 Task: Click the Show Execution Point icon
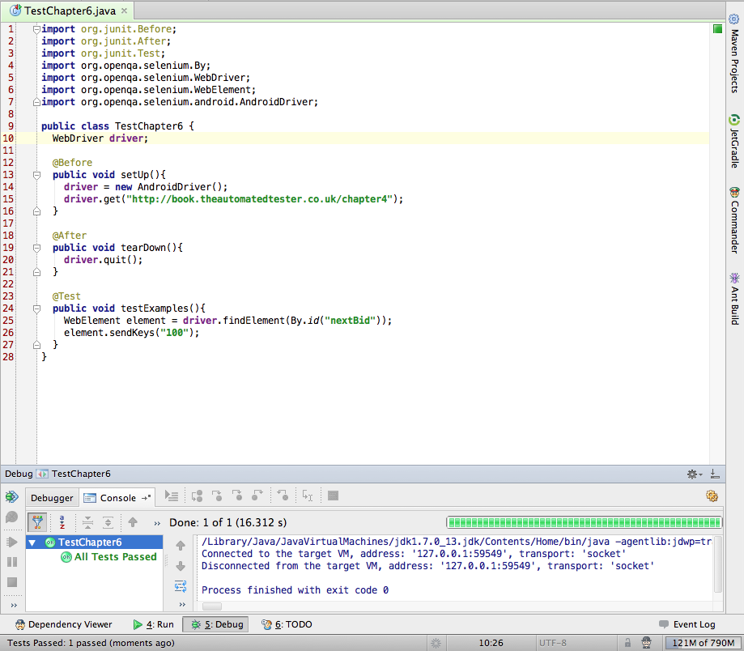coord(172,496)
